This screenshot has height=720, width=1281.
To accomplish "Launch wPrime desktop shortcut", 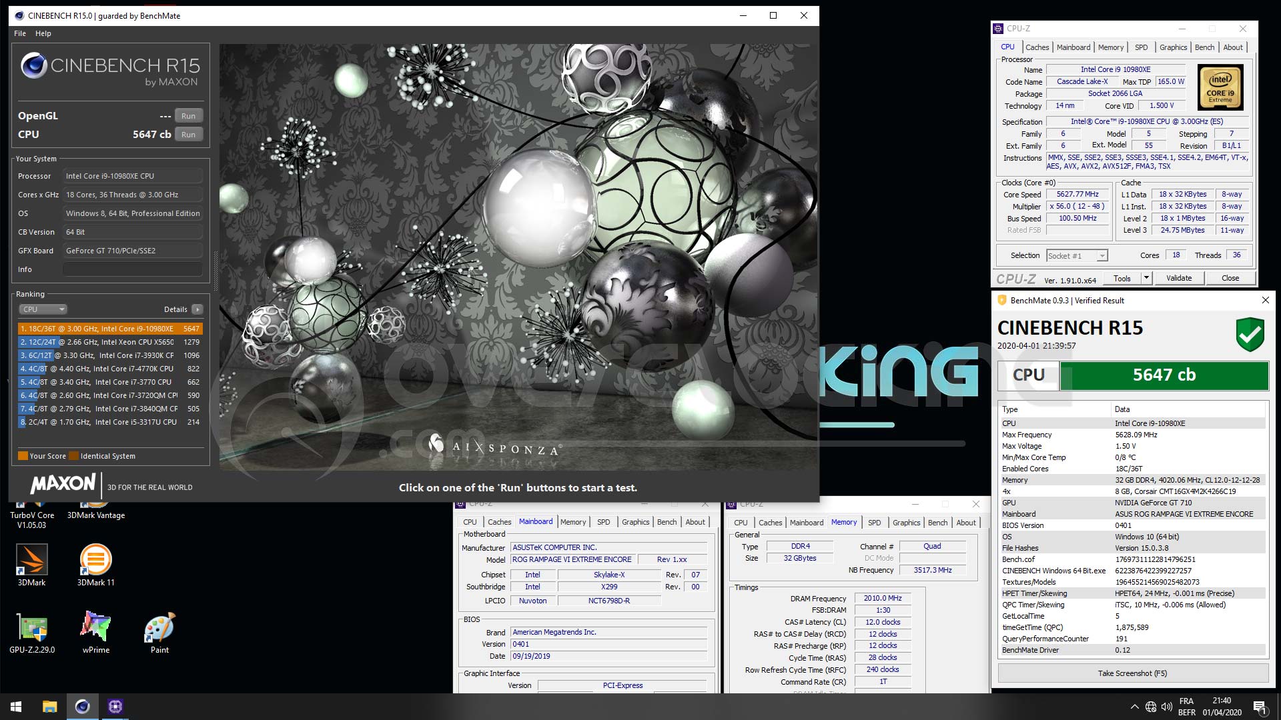I will [x=96, y=633].
